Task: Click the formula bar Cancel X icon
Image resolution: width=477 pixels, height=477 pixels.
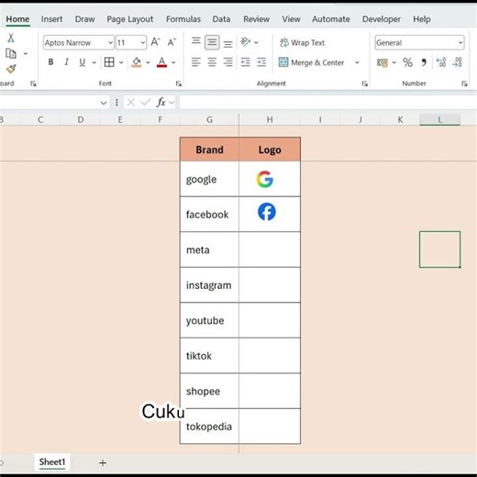Action: [x=131, y=102]
